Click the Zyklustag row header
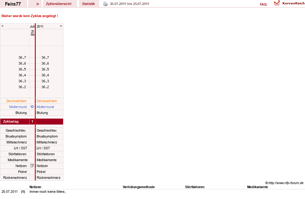 [11, 121]
